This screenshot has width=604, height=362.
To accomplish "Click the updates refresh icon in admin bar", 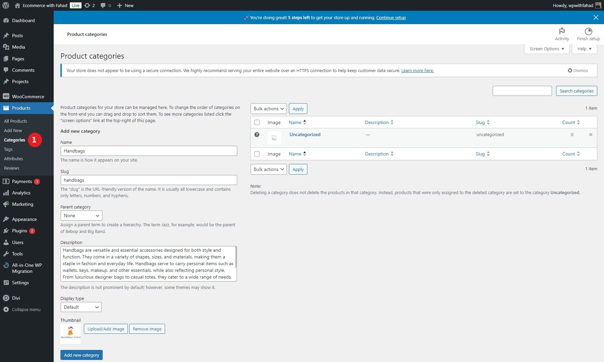I will point(87,5).
